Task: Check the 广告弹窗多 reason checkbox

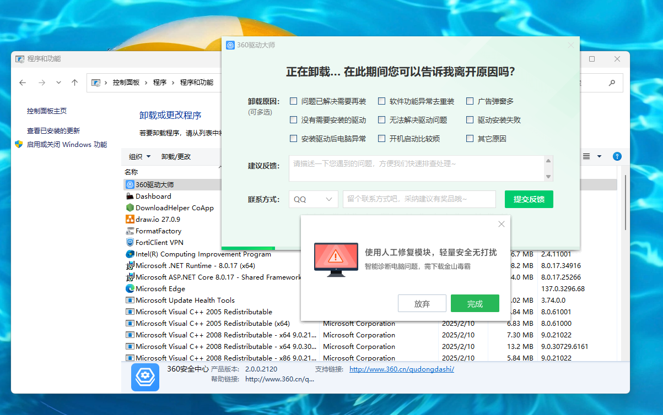Action: click(470, 101)
